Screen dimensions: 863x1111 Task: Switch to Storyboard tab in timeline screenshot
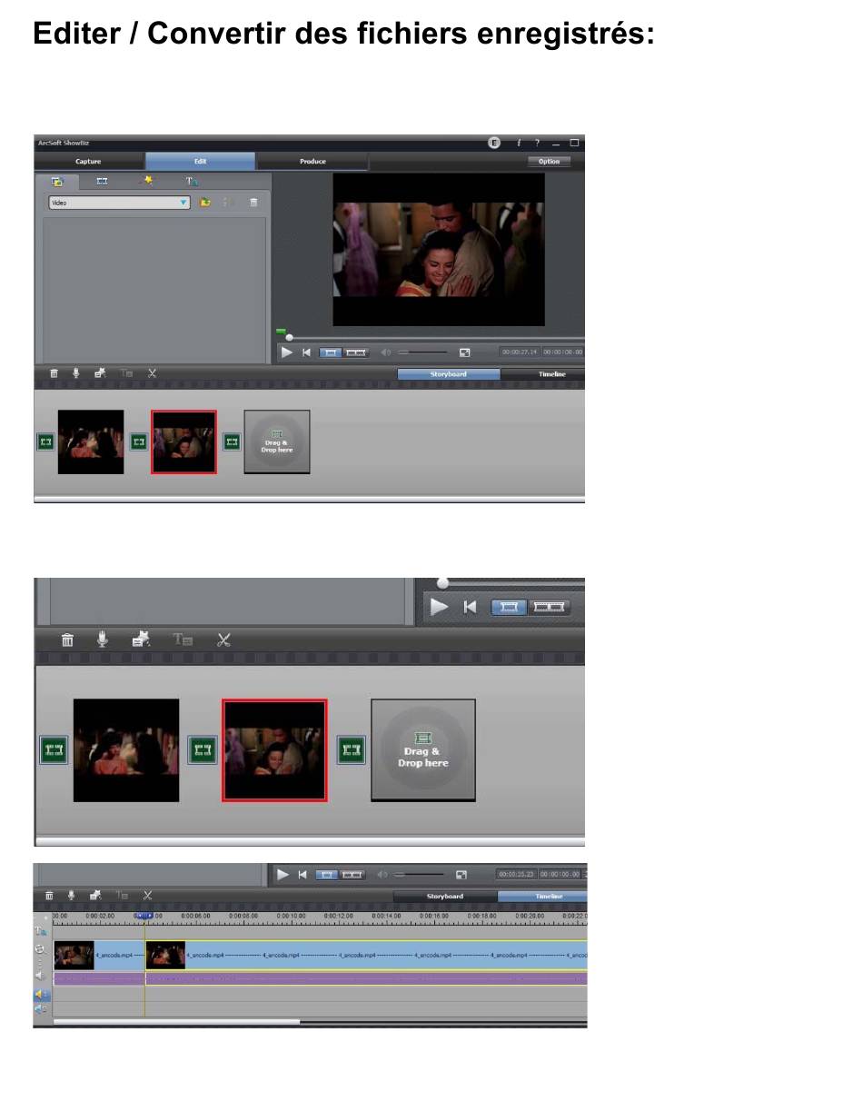(x=445, y=897)
